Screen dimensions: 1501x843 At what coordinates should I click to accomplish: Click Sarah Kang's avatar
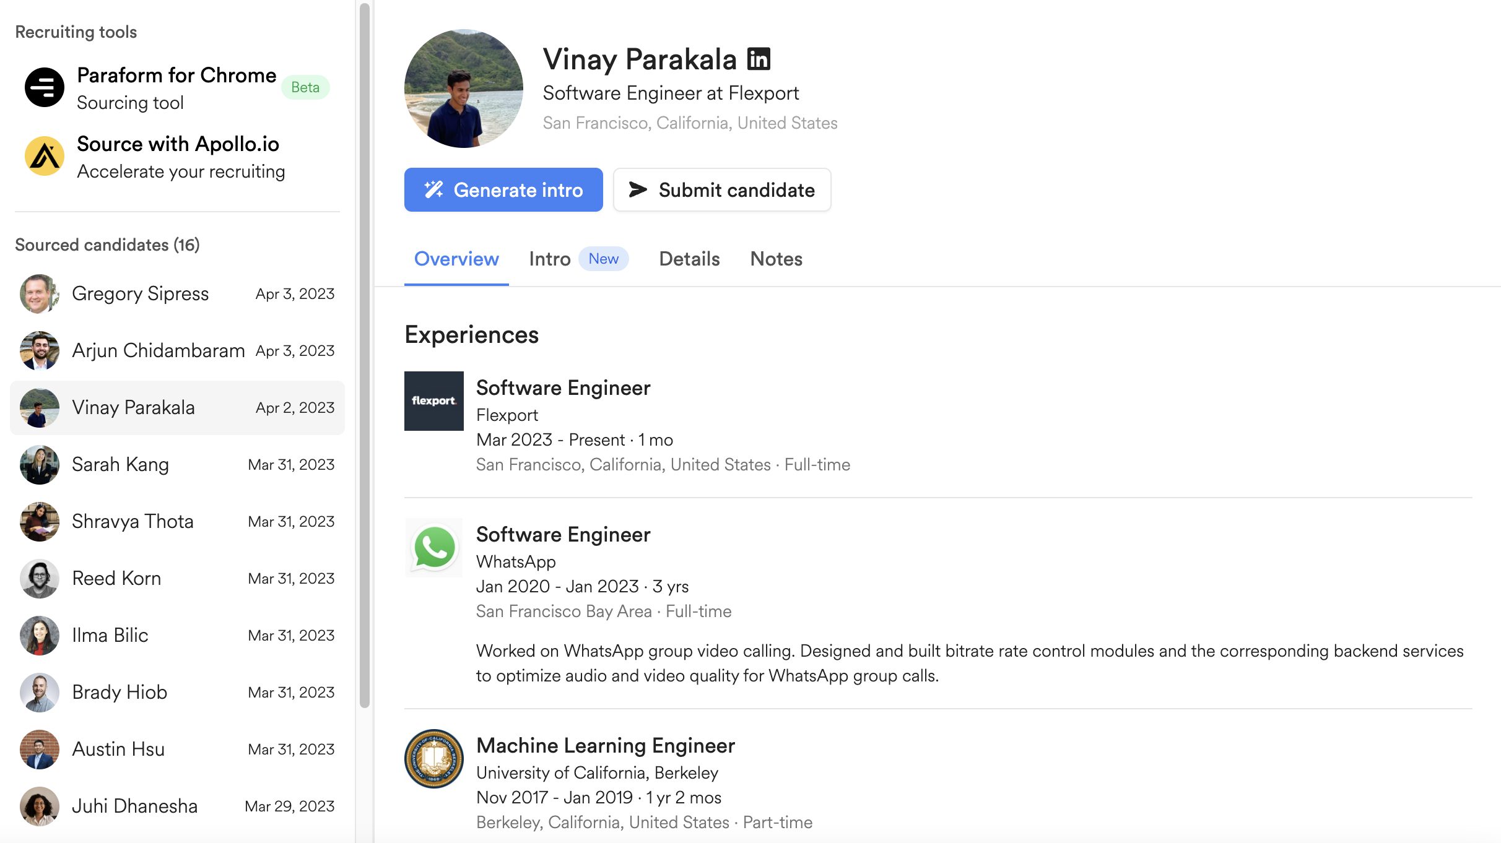[40, 465]
